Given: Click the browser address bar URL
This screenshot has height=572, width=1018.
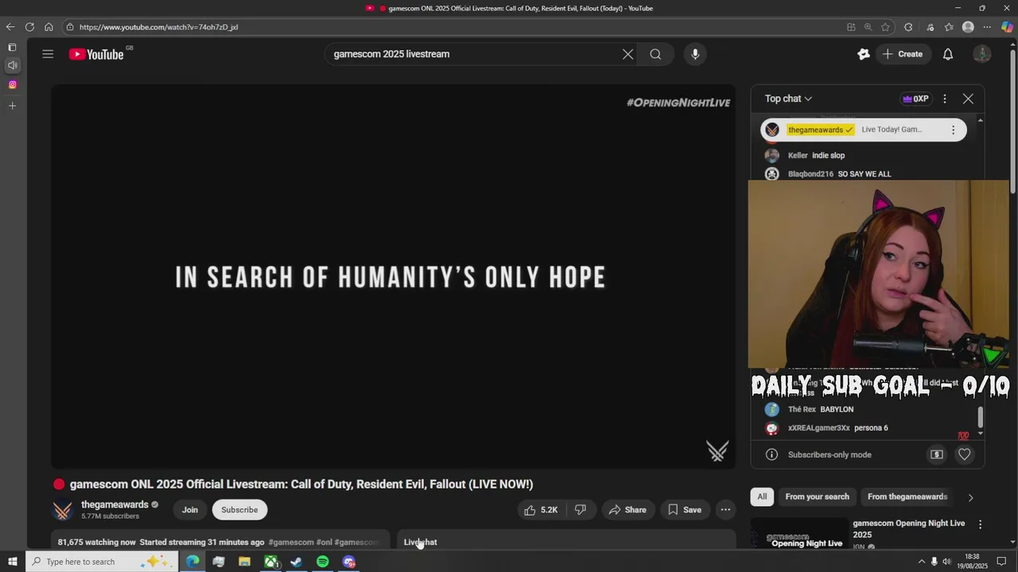Looking at the screenshot, I should tap(158, 27).
